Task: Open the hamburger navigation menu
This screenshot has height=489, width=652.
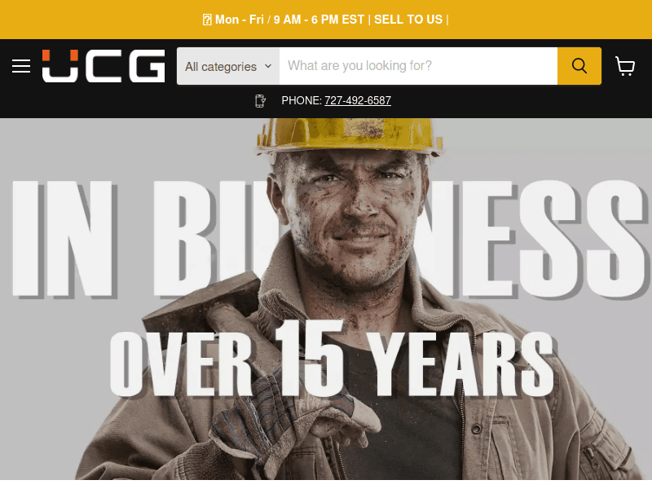Action: (21, 66)
